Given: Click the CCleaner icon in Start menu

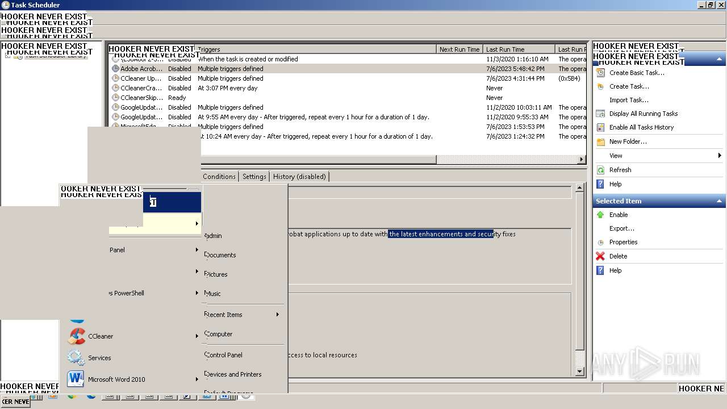Looking at the screenshot, I should pyautogui.click(x=76, y=336).
